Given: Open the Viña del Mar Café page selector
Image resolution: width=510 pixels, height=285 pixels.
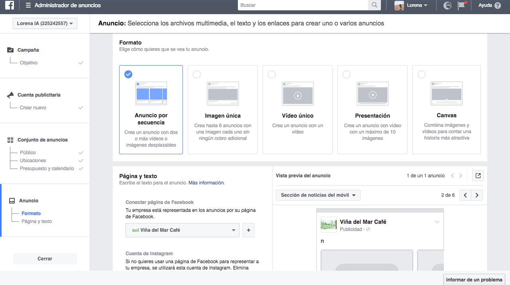Looking at the screenshot, I should click(182, 230).
